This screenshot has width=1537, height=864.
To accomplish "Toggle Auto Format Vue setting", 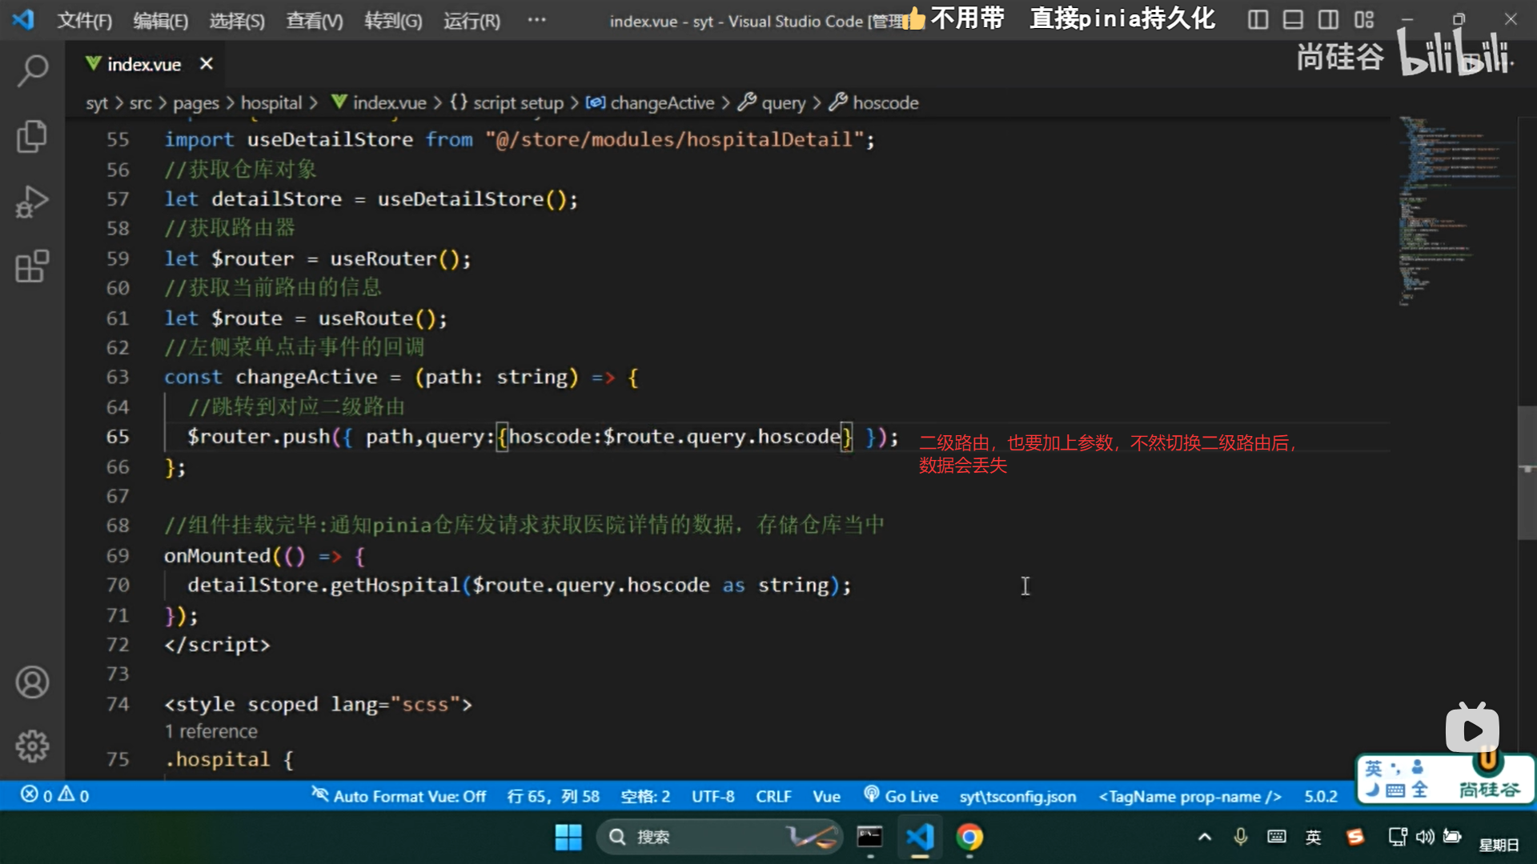I will tap(399, 796).
